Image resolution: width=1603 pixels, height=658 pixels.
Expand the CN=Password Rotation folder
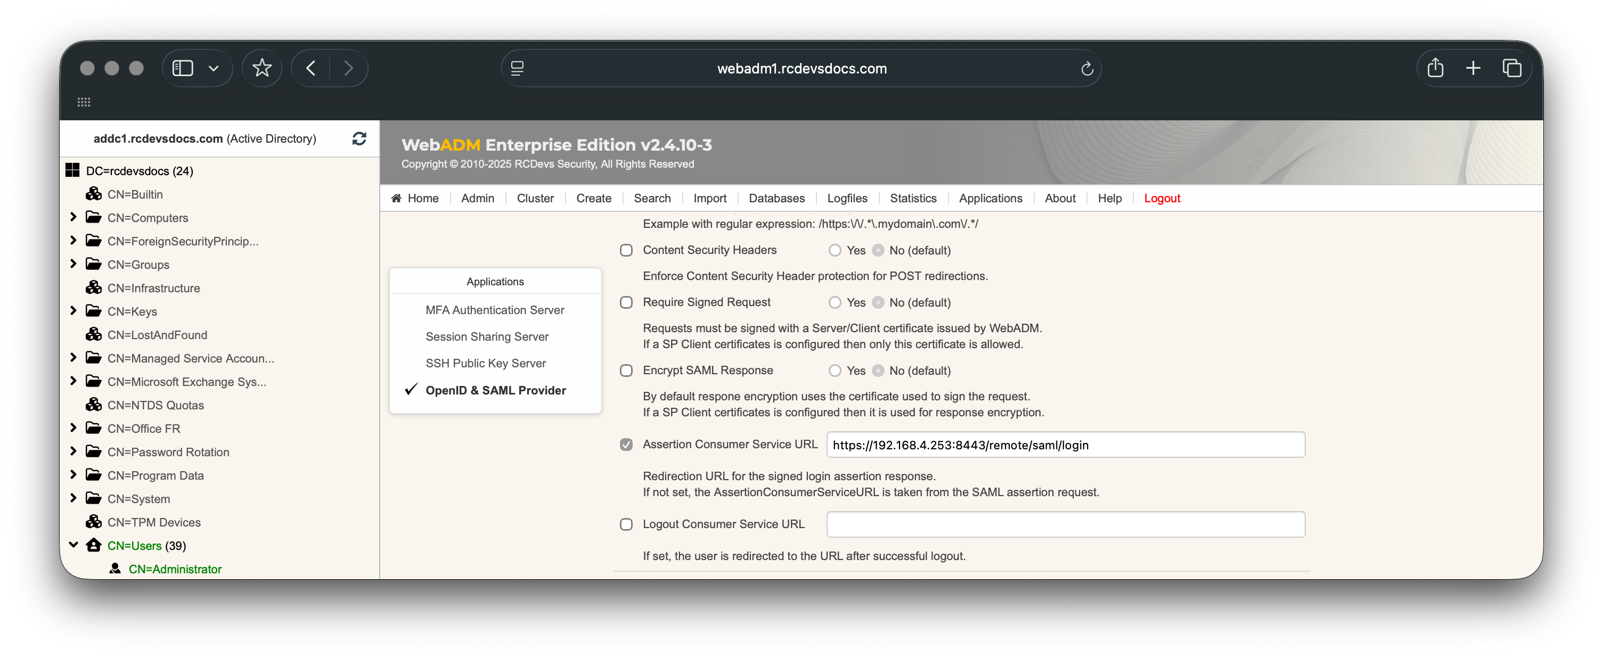coord(73,451)
